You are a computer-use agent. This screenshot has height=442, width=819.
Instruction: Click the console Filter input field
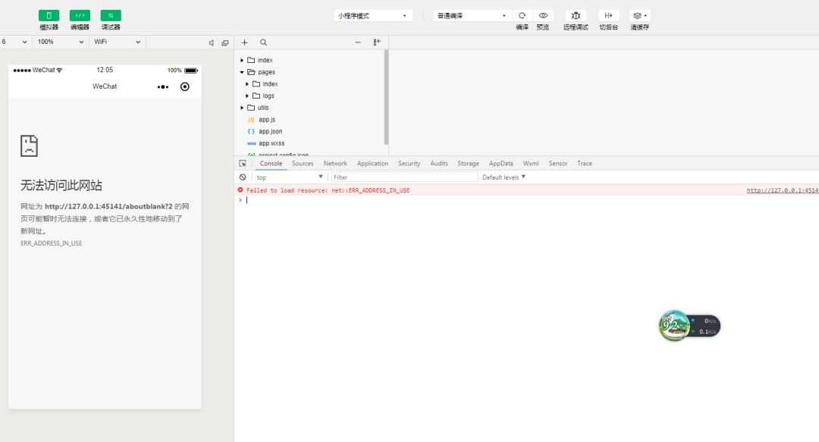404,177
